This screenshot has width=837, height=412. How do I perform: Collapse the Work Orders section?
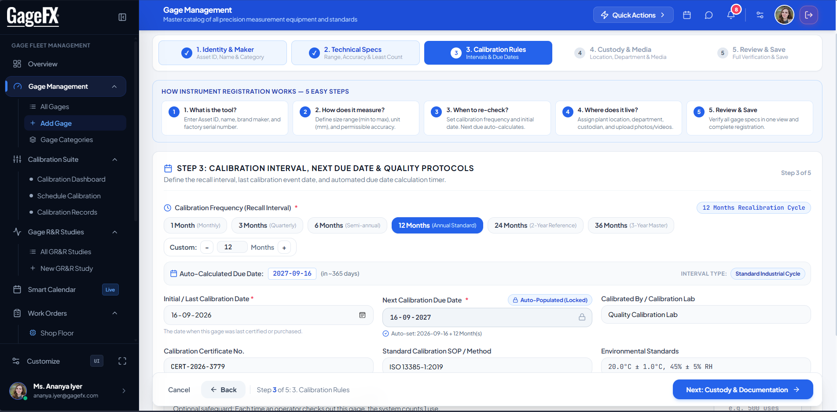click(115, 313)
